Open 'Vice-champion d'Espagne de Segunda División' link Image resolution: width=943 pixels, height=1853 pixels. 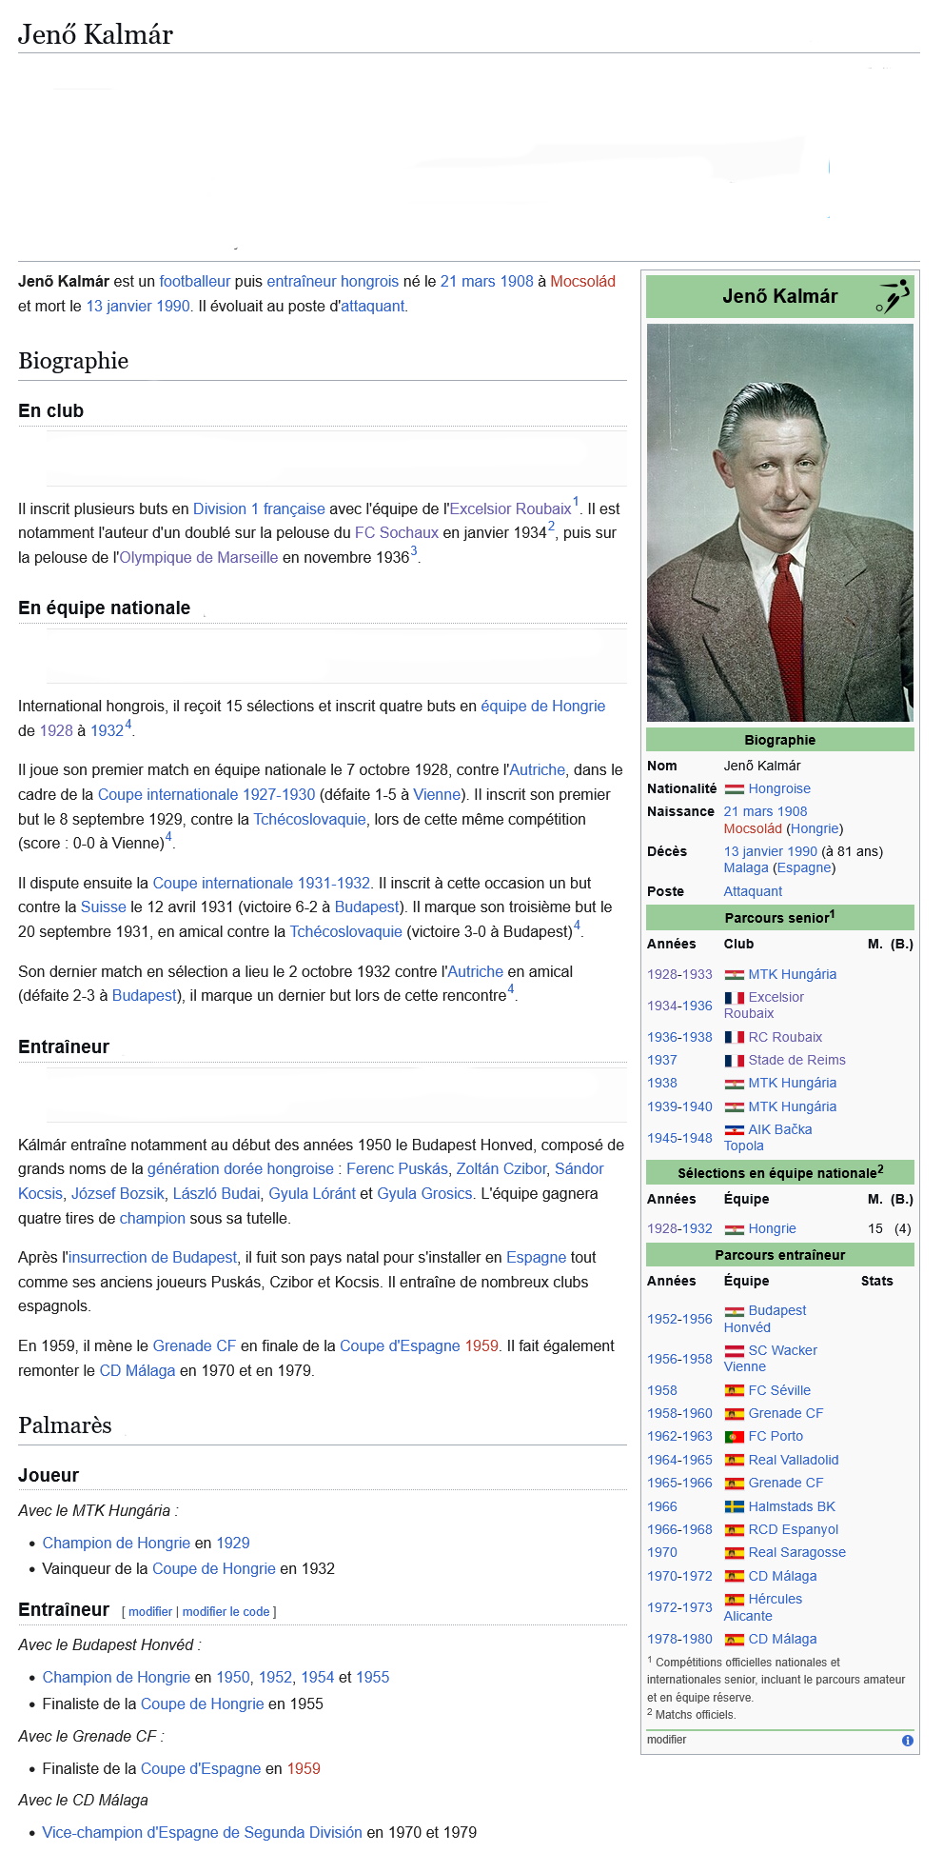click(x=202, y=1832)
